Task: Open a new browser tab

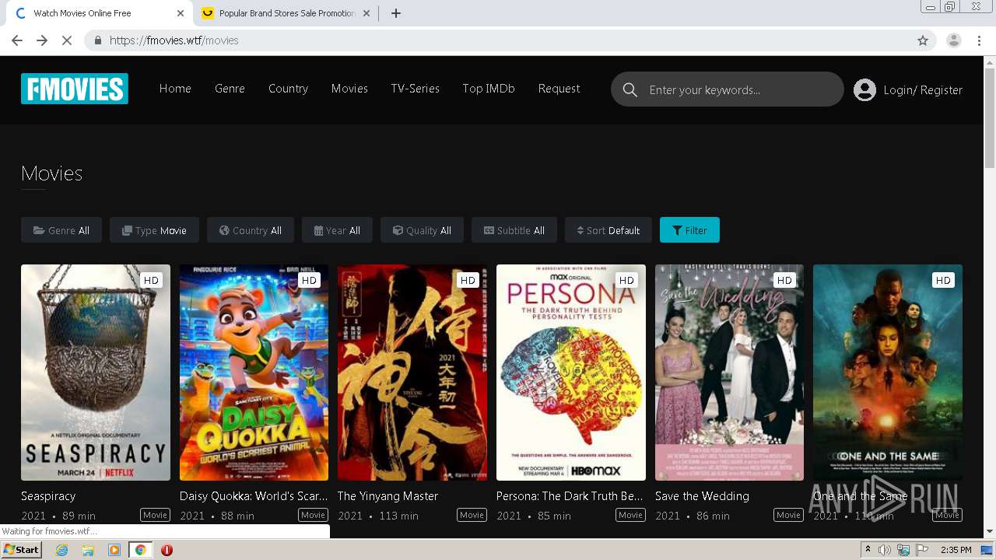Action: 396,13
